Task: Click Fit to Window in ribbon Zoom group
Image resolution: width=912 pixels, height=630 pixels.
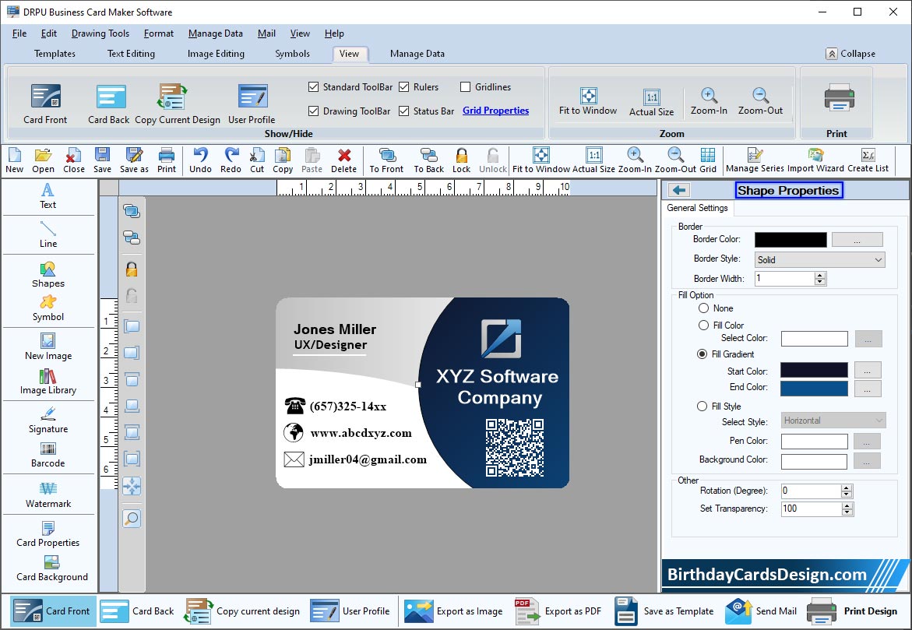Action: pyautogui.click(x=587, y=101)
